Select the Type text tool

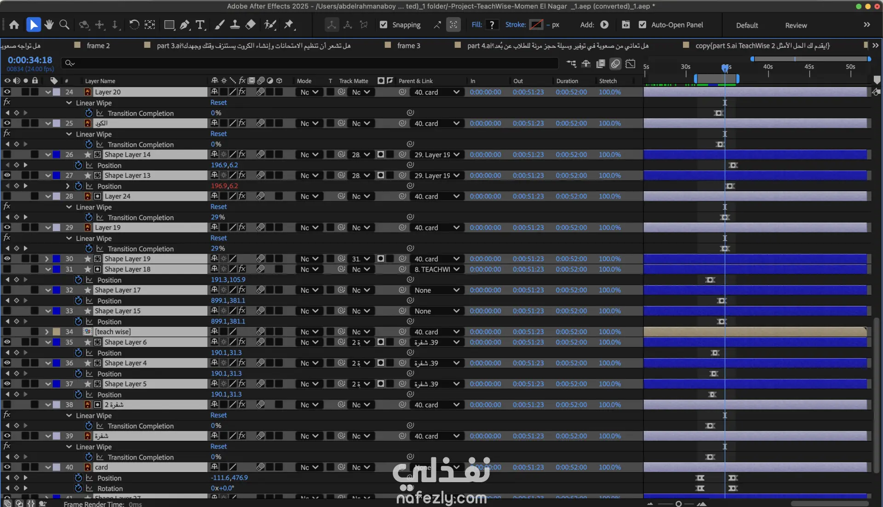pos(200,25)
